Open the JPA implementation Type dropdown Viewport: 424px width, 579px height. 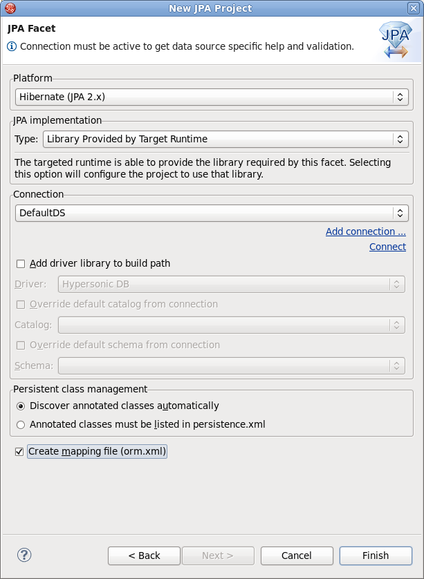tap(399, 138)
